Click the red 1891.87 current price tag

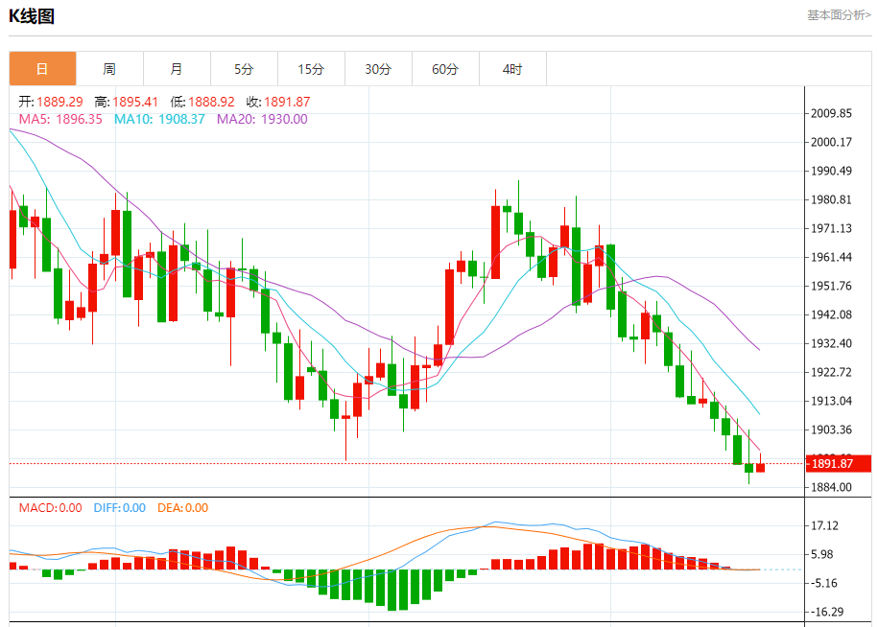pyautogui.click(x=839, y=464)
